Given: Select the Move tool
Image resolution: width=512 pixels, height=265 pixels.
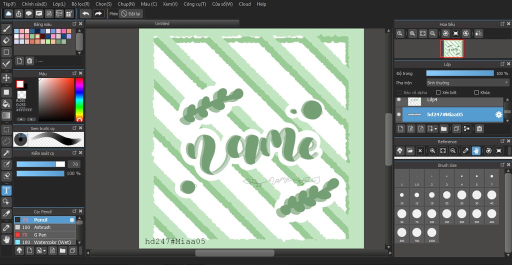Looking at the screenshot, I should 6,78.
